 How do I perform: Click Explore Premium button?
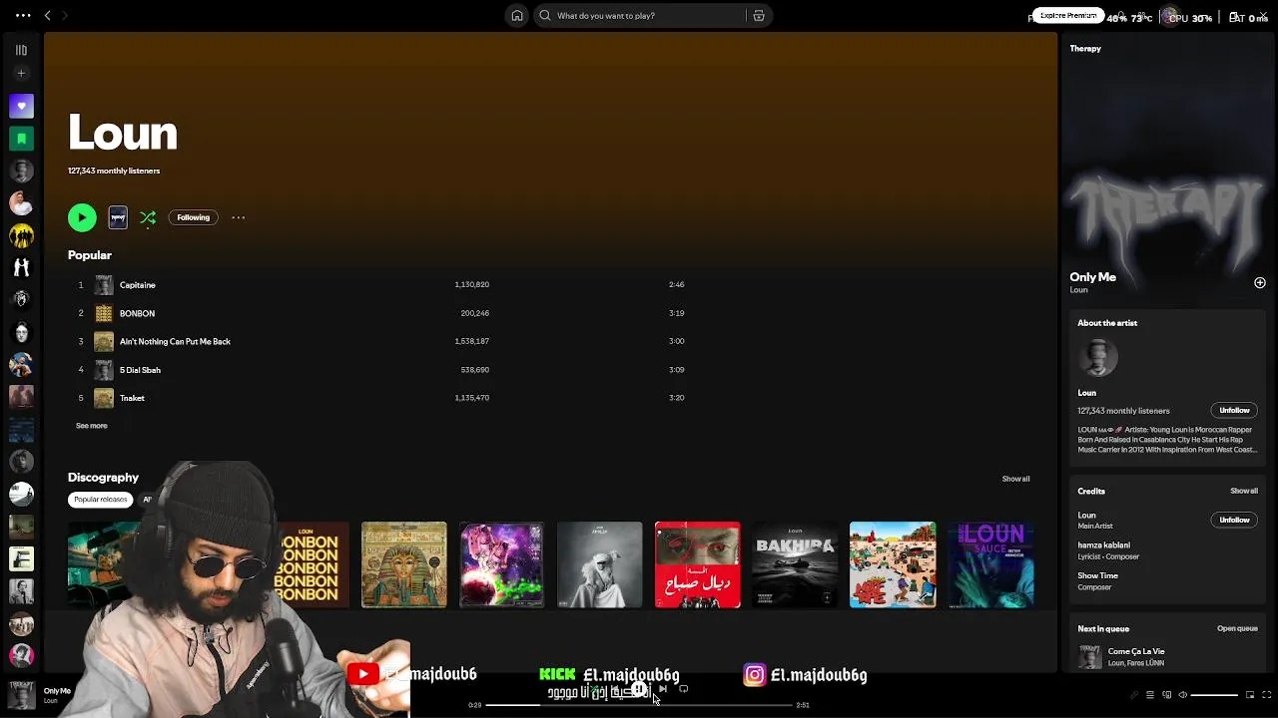(1067, 16)
